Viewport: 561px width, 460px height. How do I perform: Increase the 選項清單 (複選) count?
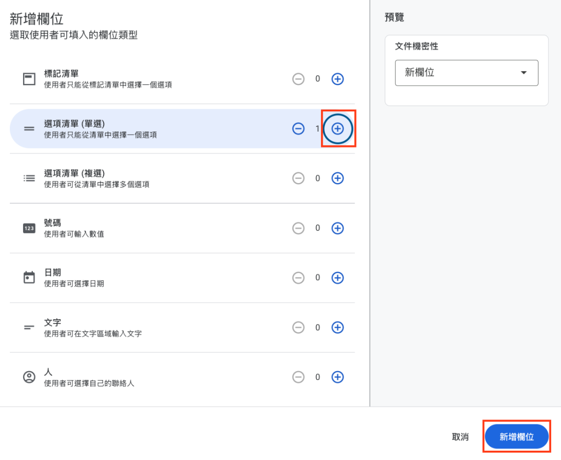coord(337,178)
